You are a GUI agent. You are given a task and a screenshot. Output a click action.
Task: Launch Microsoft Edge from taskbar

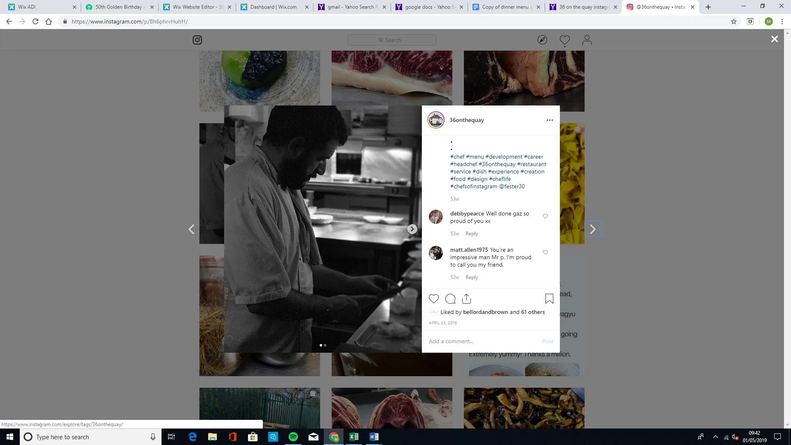(192, 437)
